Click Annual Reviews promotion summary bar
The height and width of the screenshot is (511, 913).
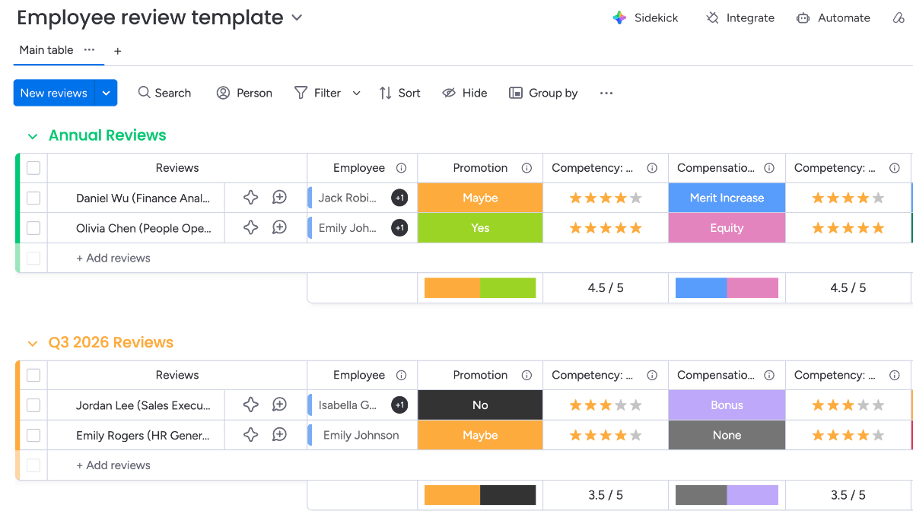(480, 287)
